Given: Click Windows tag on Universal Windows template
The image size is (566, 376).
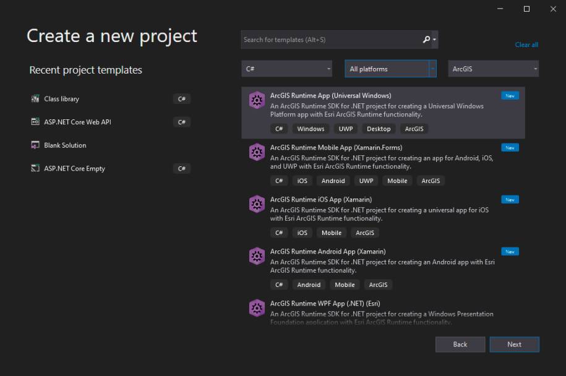Looking at the screenshot, I should pos(311,129).
